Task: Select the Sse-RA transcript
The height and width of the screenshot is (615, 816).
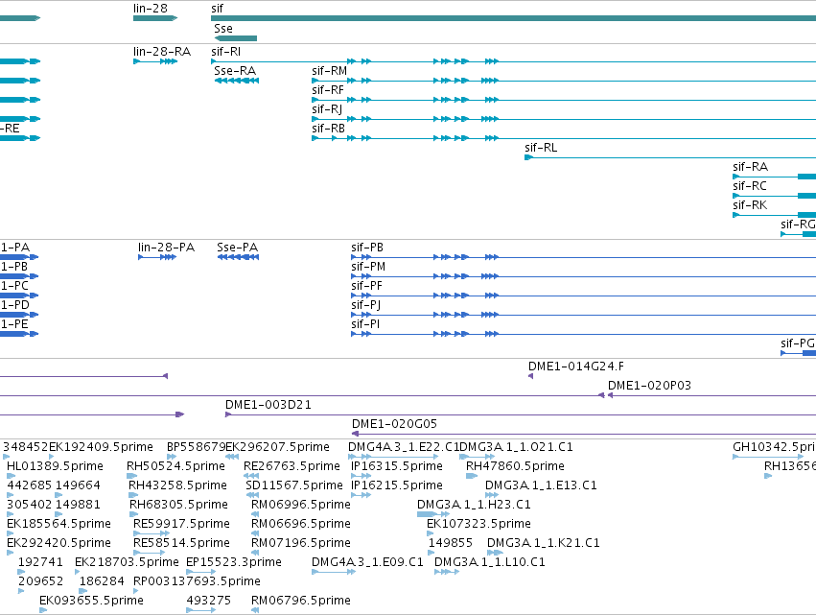Action: coord(236,81)
